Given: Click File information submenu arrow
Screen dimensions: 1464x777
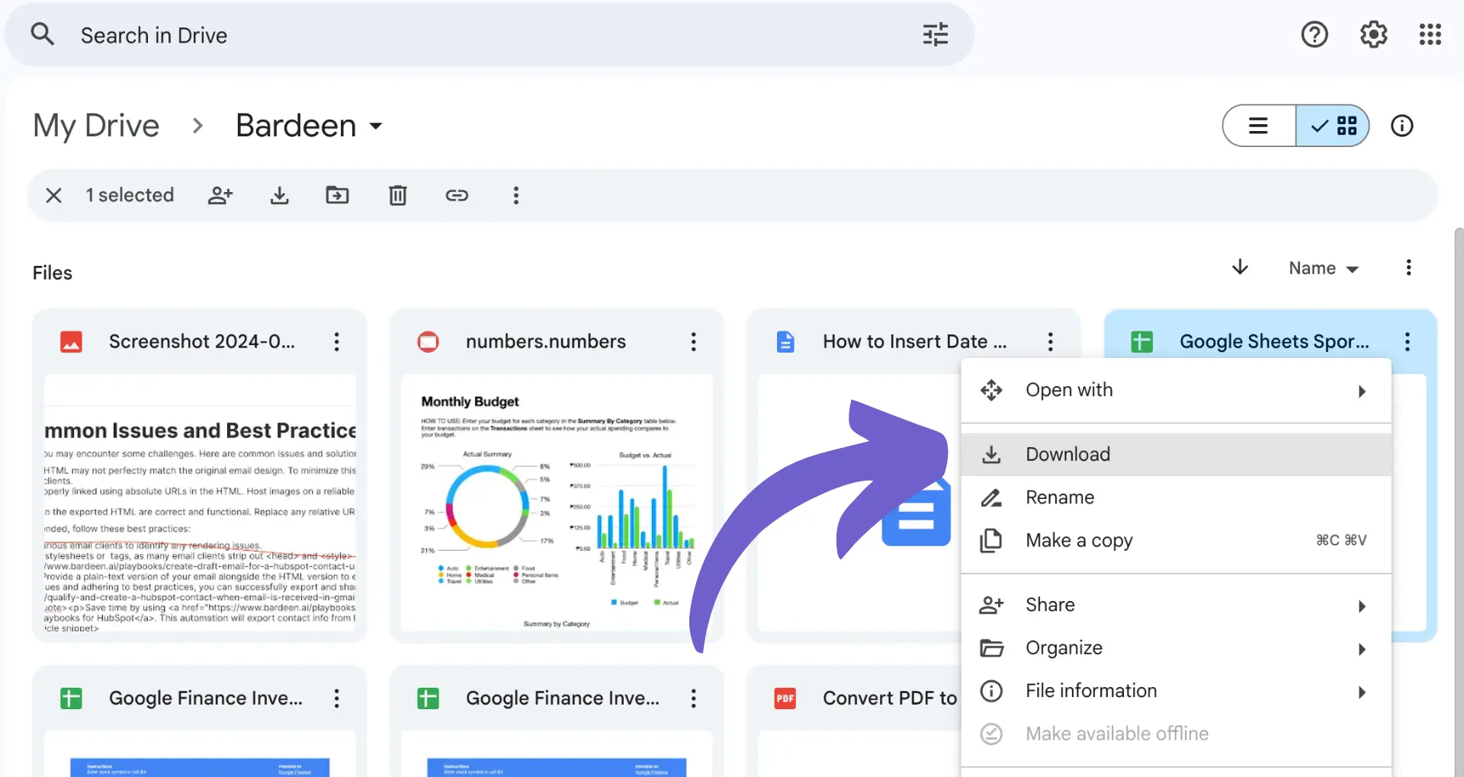Looking at the screenshot, I should pos(1362,692).
